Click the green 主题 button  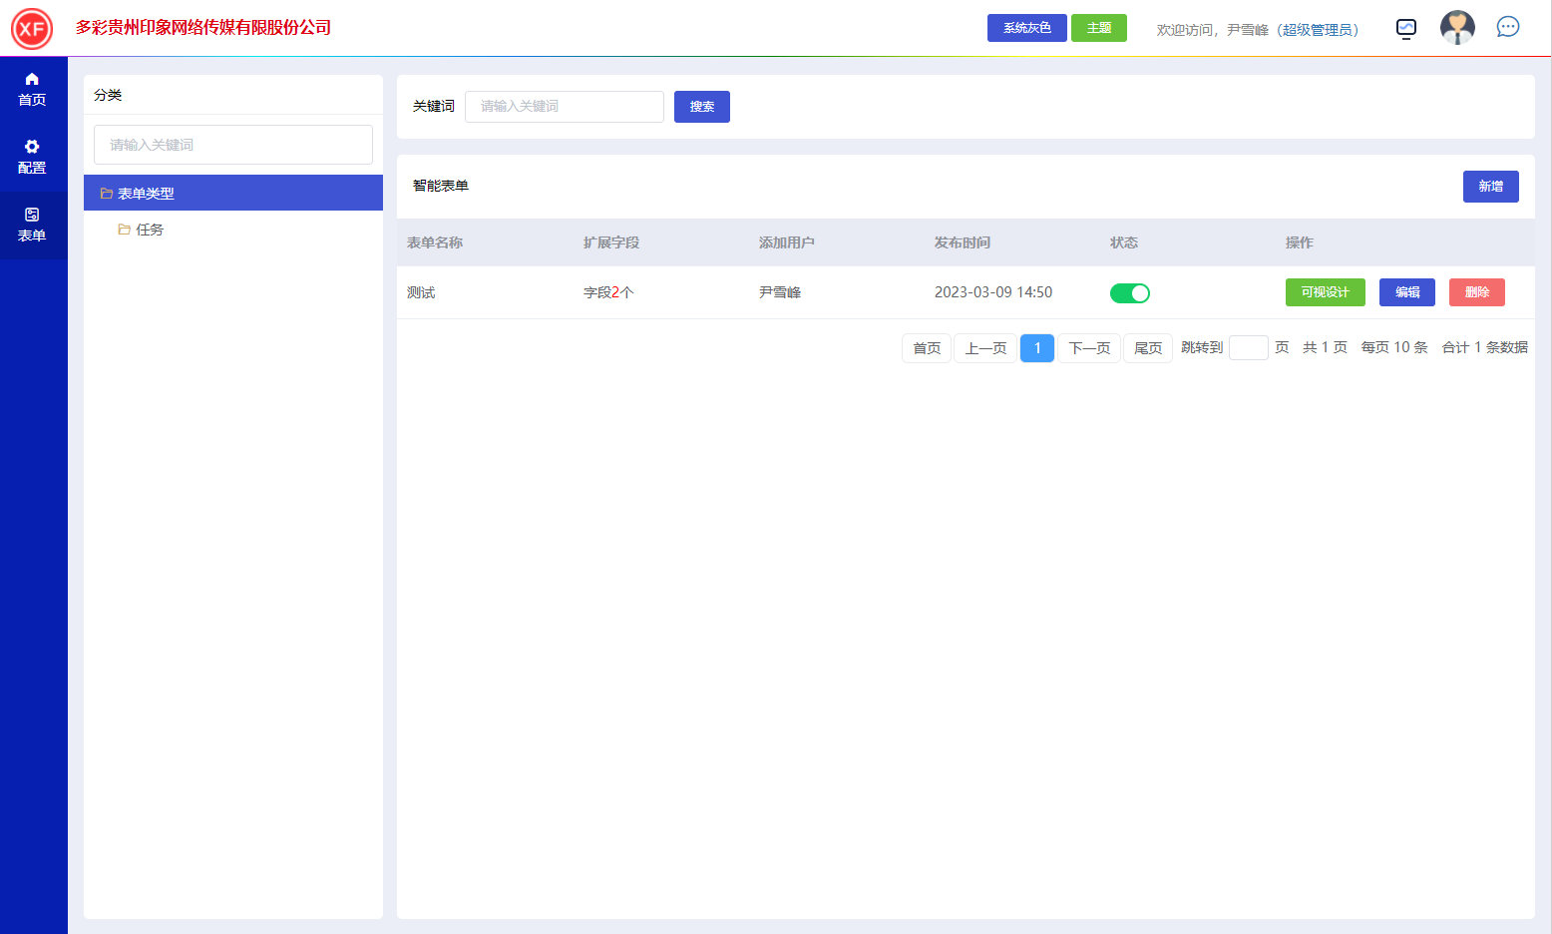click(x=1098, y=28)
